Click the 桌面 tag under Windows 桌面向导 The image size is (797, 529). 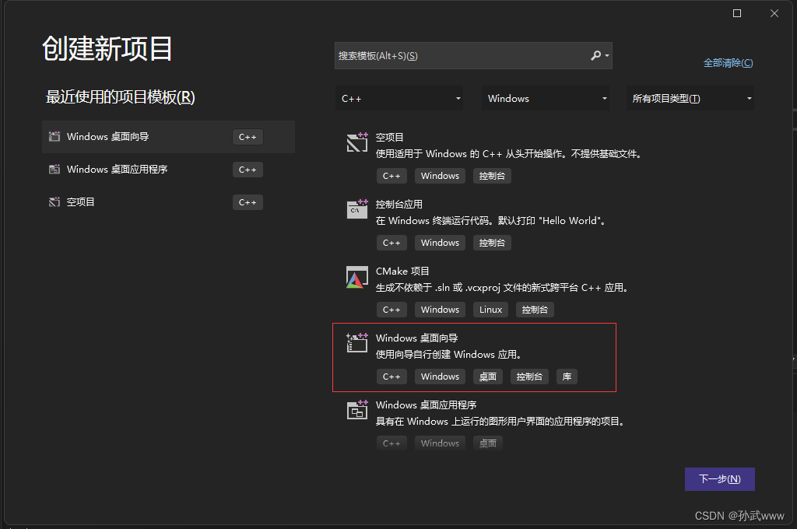click(x=488, y=377)
